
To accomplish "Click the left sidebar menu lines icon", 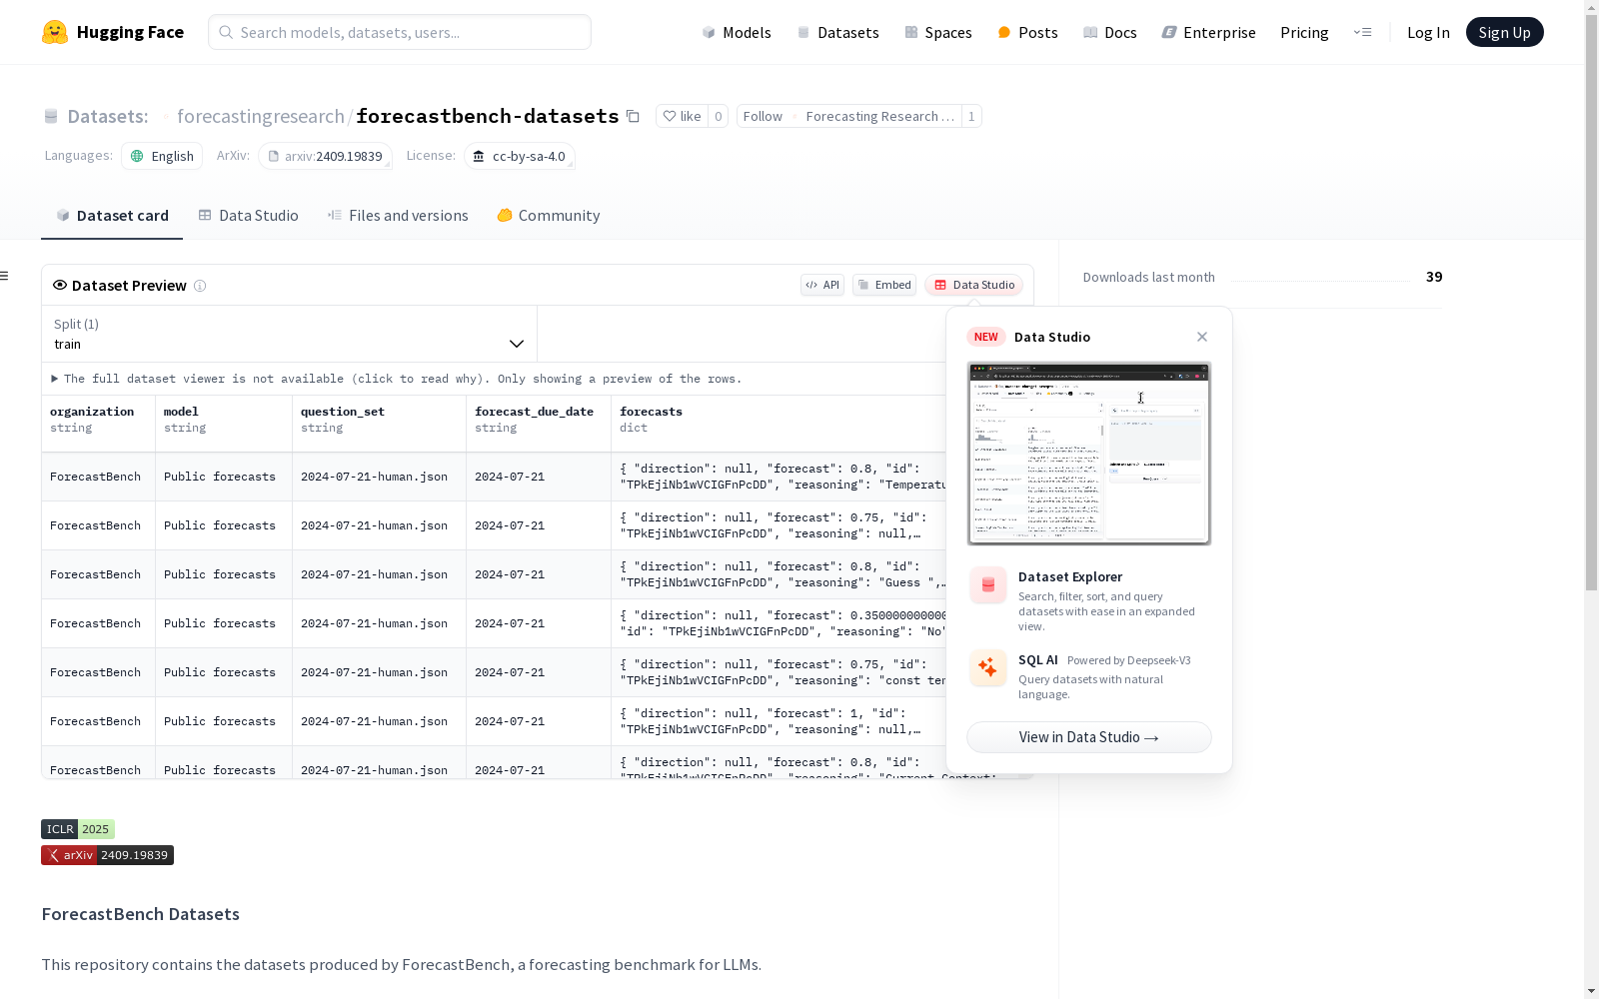I will tap(5, 276).
